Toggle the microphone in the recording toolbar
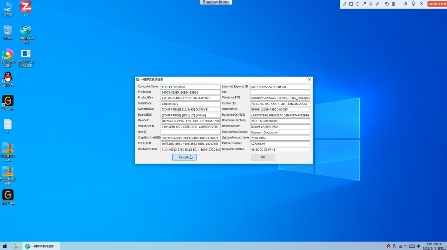This screenshot has height=250, width=447. pos(413,4)
